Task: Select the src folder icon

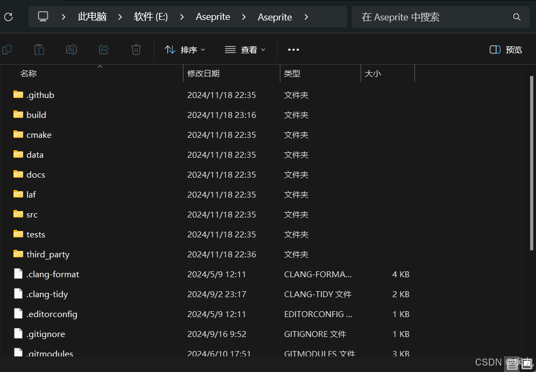Action: click(x=18, y=214)
